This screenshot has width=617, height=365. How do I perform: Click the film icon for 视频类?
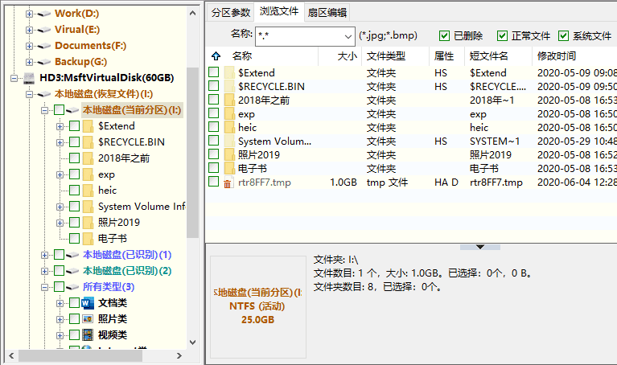click(87, 335)
